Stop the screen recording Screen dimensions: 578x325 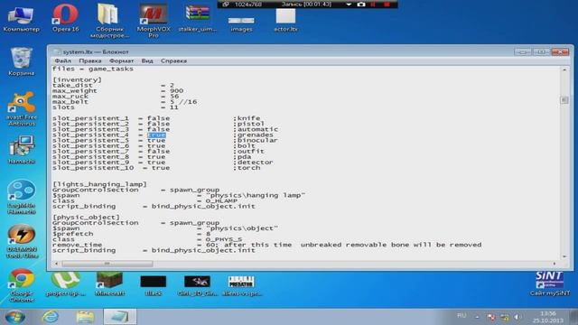tap(387, 5)
